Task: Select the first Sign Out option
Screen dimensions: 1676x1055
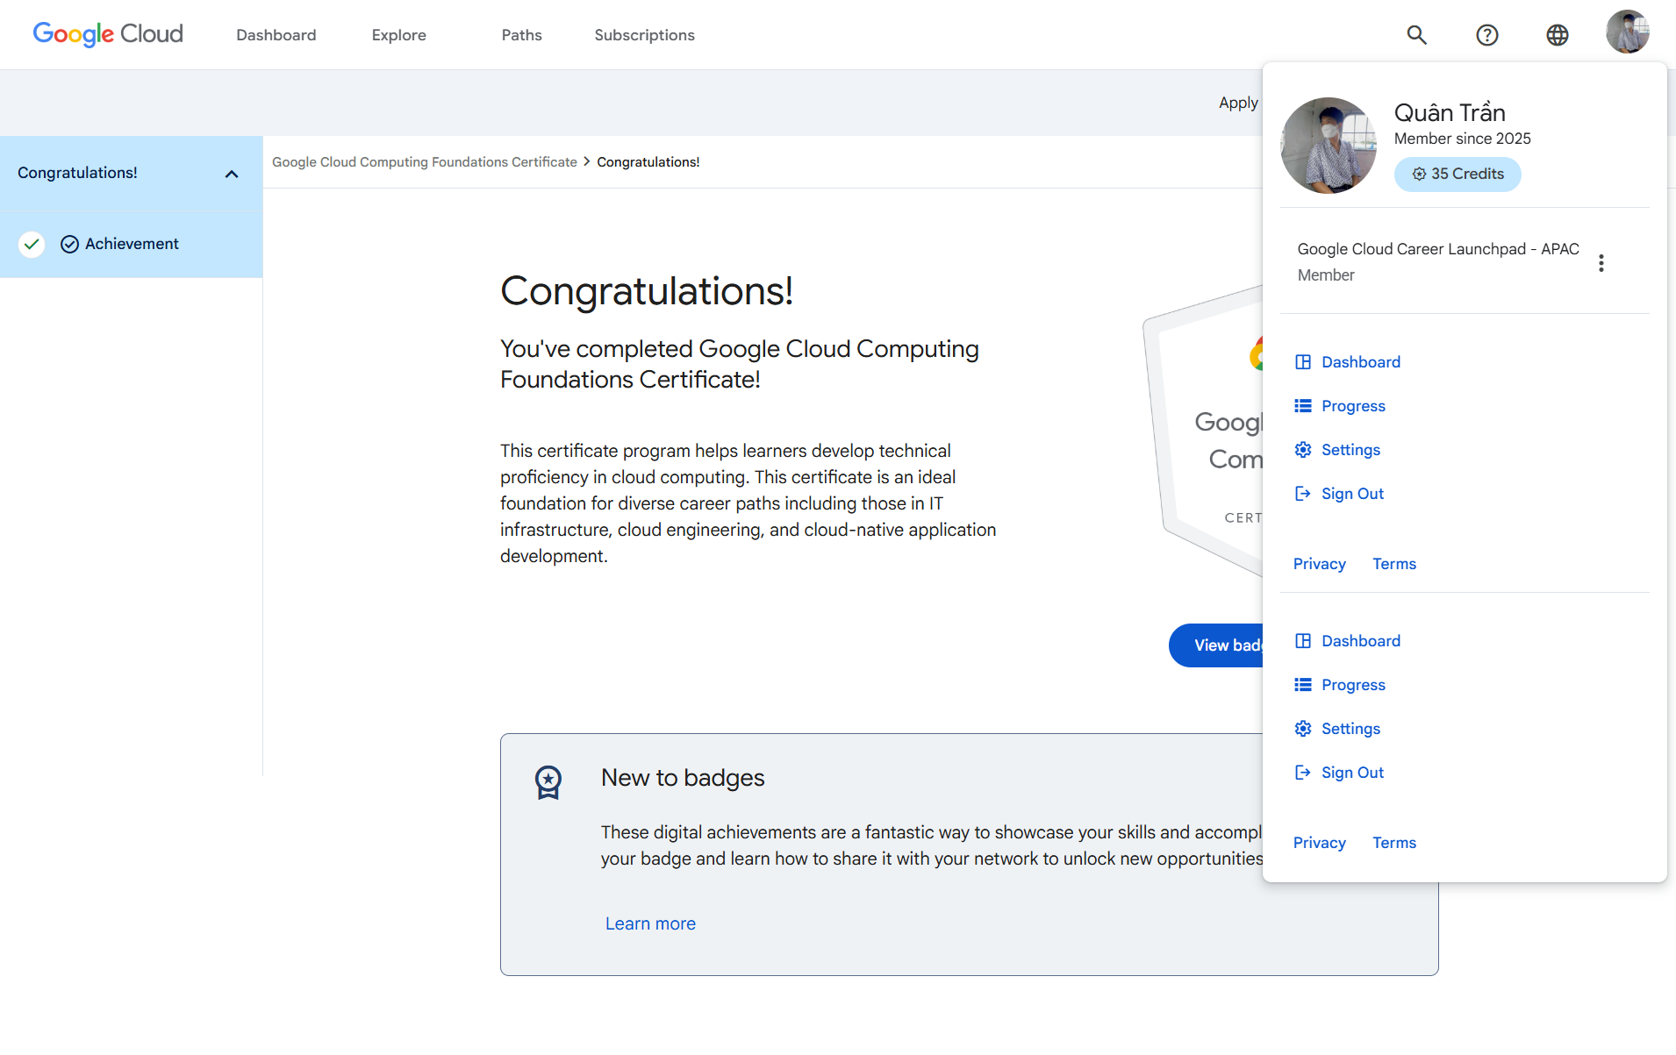Action: pyautogui.click(x=1351, y=494)
